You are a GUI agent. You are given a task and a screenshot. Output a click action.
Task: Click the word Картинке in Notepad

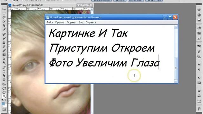click(72, 34)
